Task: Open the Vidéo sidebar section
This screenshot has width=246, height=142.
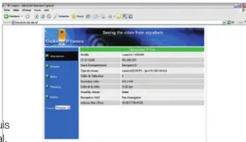Action: point(53,77)
